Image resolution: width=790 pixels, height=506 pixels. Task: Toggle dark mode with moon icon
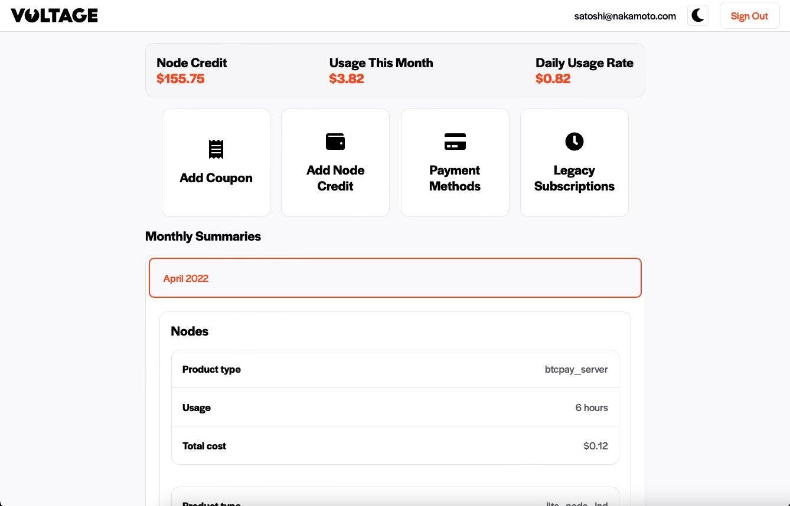[x=697, y=16]
